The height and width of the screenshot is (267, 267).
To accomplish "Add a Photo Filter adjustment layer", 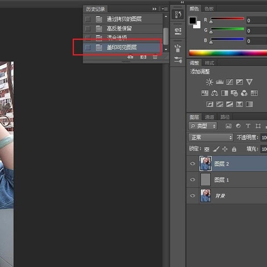I will click(235, 93).
